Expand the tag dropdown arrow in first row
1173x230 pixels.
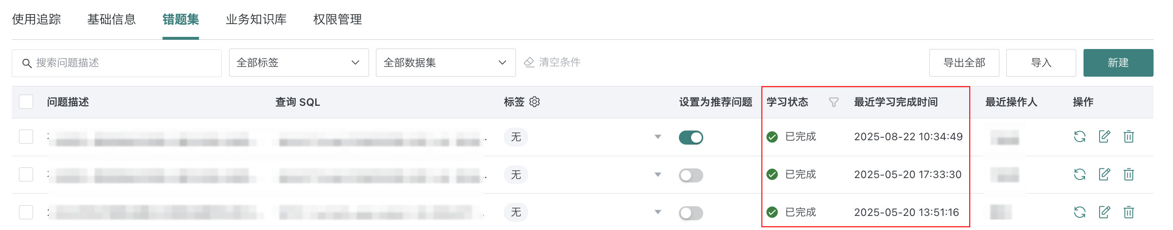point(658,137)
